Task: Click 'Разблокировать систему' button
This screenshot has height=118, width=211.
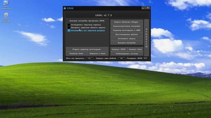Action: (x=127, y=54)
